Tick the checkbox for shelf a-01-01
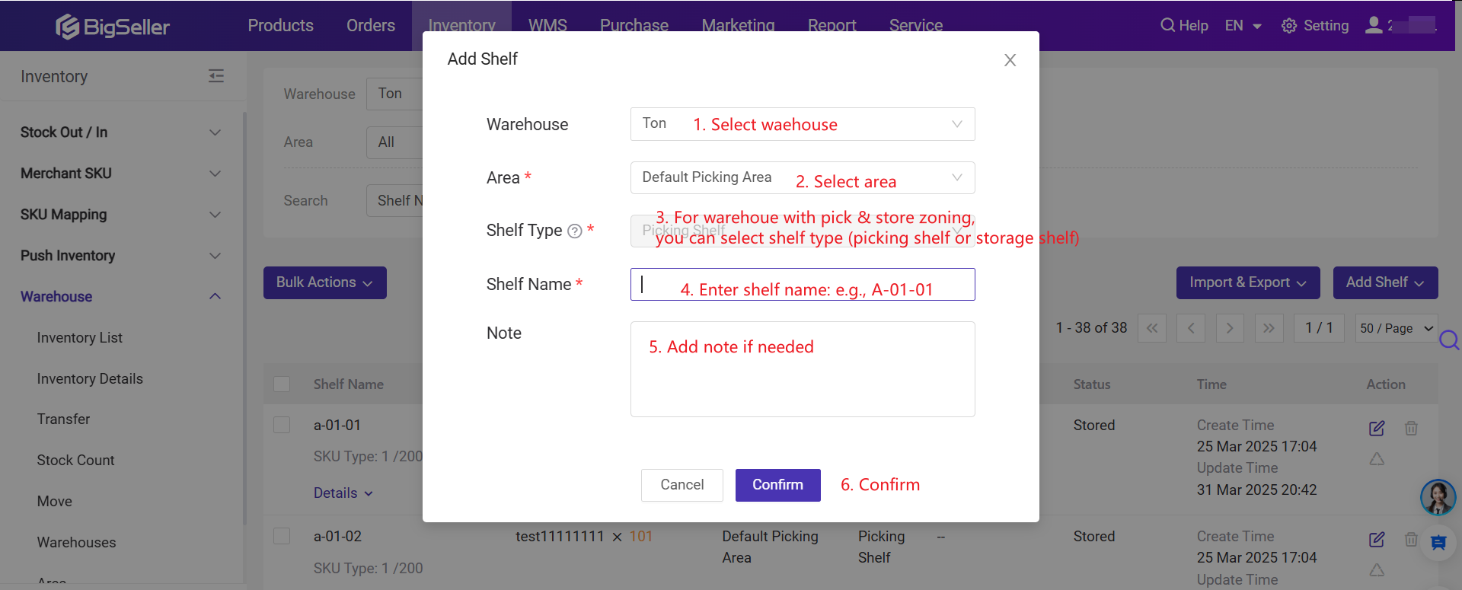This screenshot has width=1462, height=590. point(282,425)
